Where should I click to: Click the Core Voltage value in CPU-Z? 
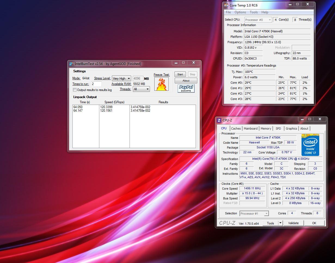pyautogui.click(x=287, y=152)
